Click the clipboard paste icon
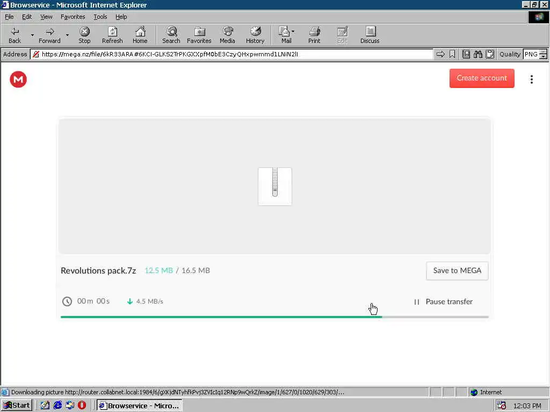 pos(490,54)
